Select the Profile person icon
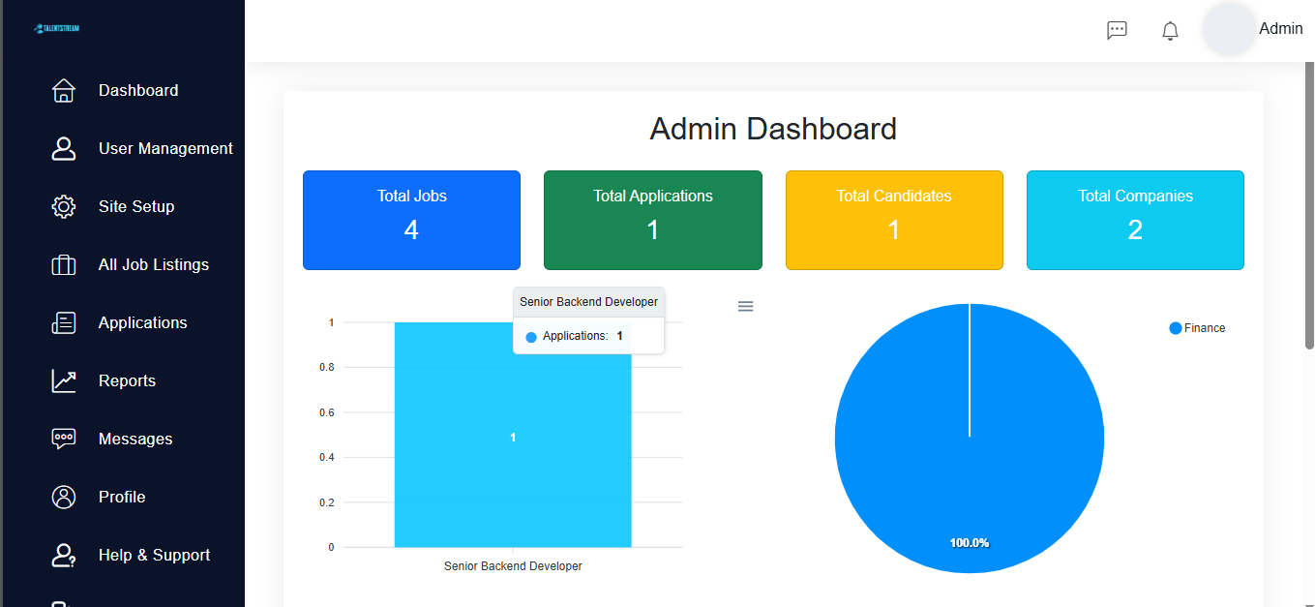This screenshot has width=1315, height=607. (63, 497)
